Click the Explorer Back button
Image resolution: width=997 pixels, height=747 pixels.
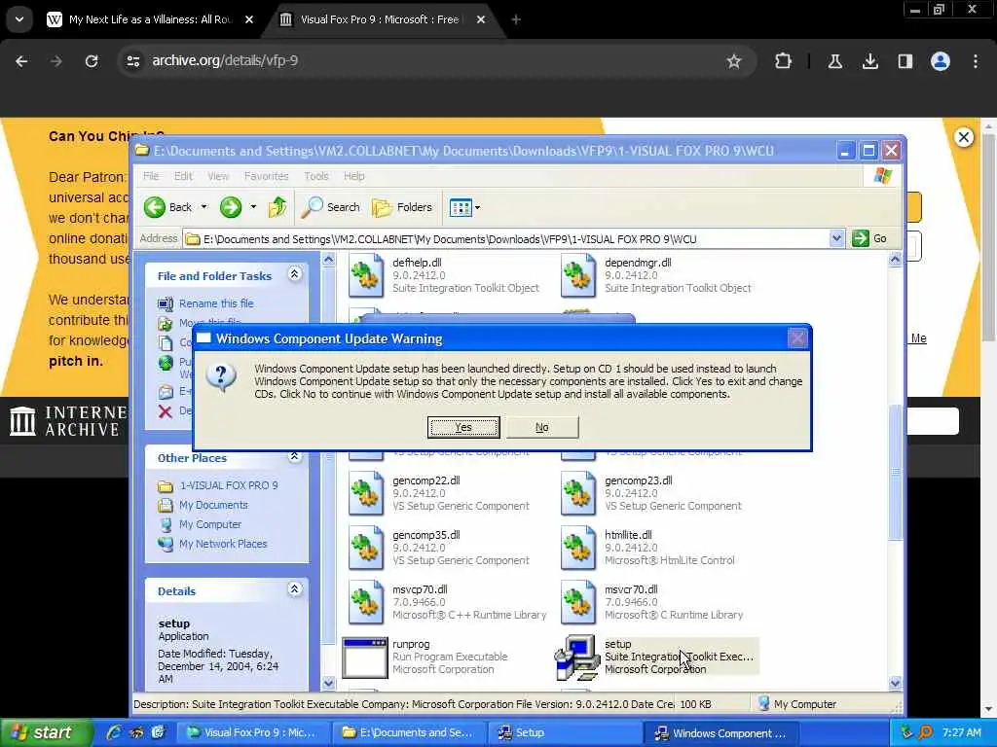(168, 207)
